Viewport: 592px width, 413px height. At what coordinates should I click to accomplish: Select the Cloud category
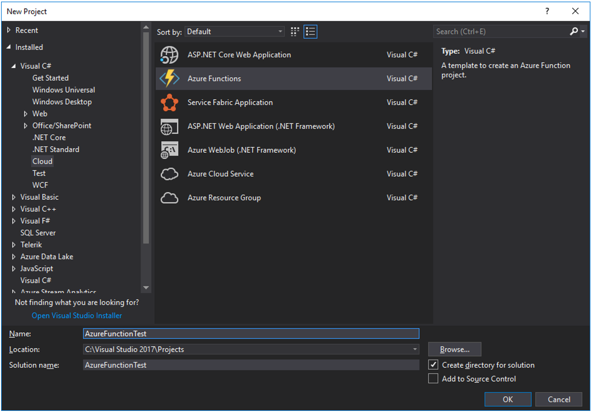tap(42, 161)
